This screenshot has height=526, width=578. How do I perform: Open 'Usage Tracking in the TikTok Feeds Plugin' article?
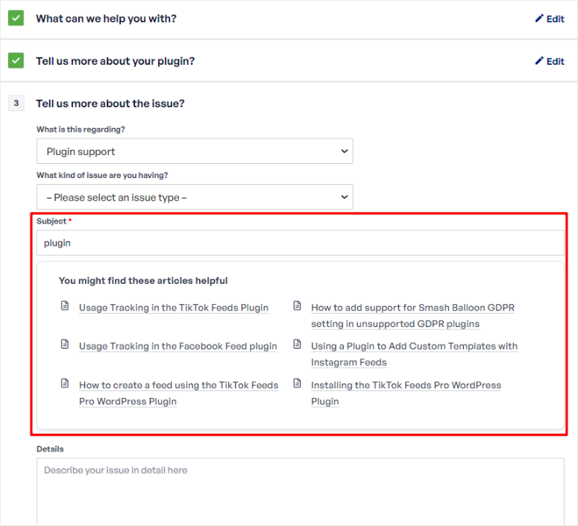(174, 307)
